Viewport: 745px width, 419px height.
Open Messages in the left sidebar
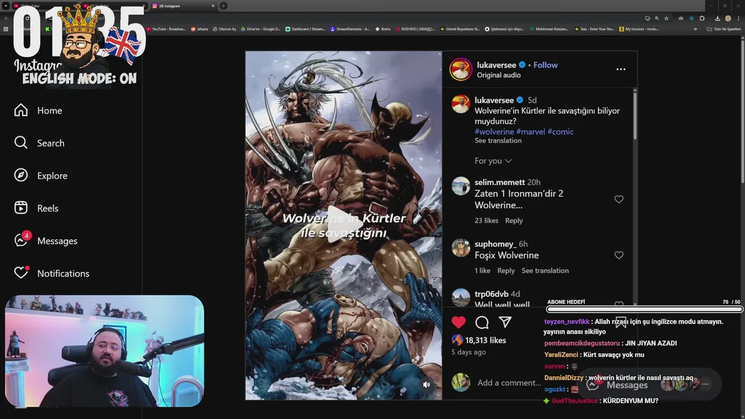coord(45,240)
